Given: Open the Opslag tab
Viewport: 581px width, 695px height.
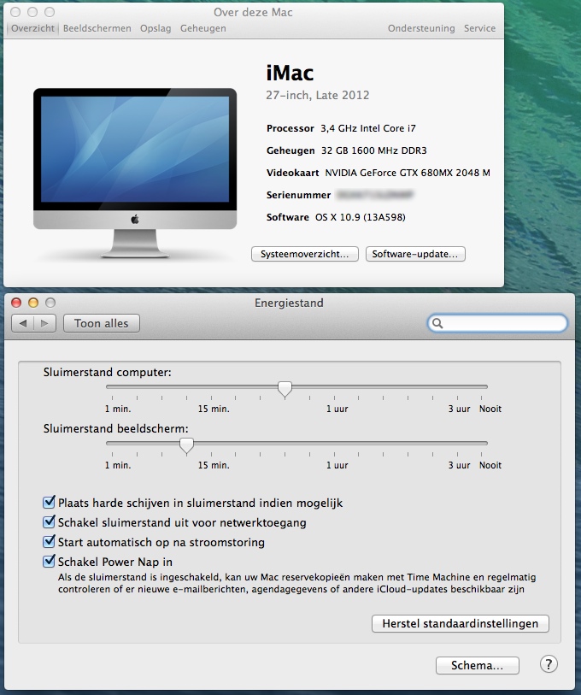Looking at the screenshot, I should tap(156, 28).
